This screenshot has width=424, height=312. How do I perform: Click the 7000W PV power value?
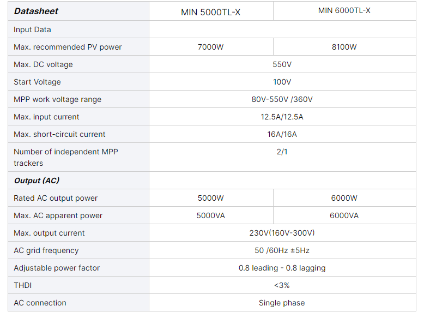coord(210,47)
